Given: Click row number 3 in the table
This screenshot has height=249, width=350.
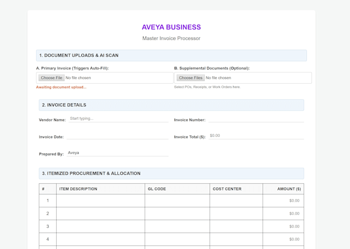Looking at the screenshot, I should (47, 226).
